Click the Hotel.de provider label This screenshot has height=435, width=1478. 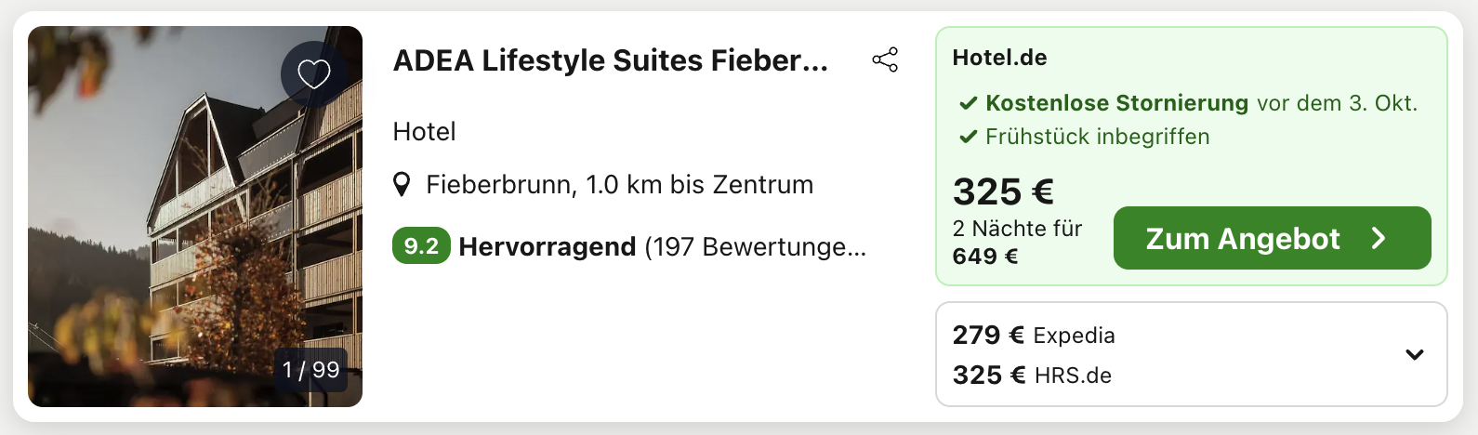[x=999, y=58]
